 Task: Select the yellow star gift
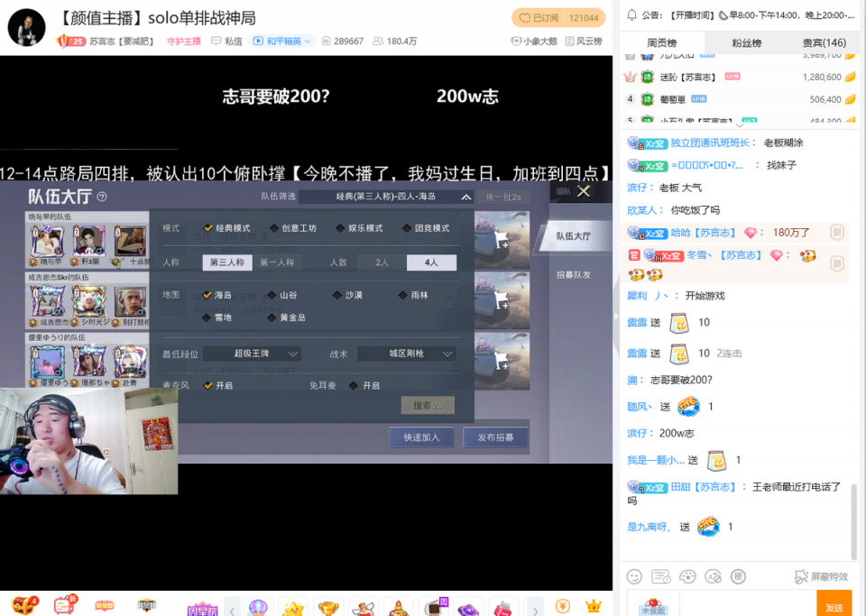pos(293,608)
